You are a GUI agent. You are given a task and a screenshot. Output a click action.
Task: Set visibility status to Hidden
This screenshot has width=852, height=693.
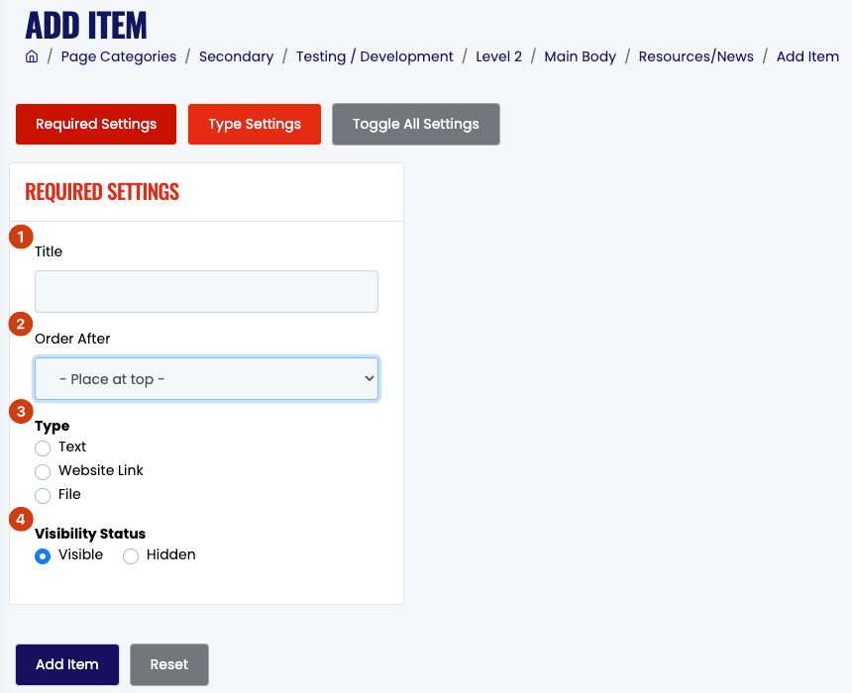pos(131,556)
